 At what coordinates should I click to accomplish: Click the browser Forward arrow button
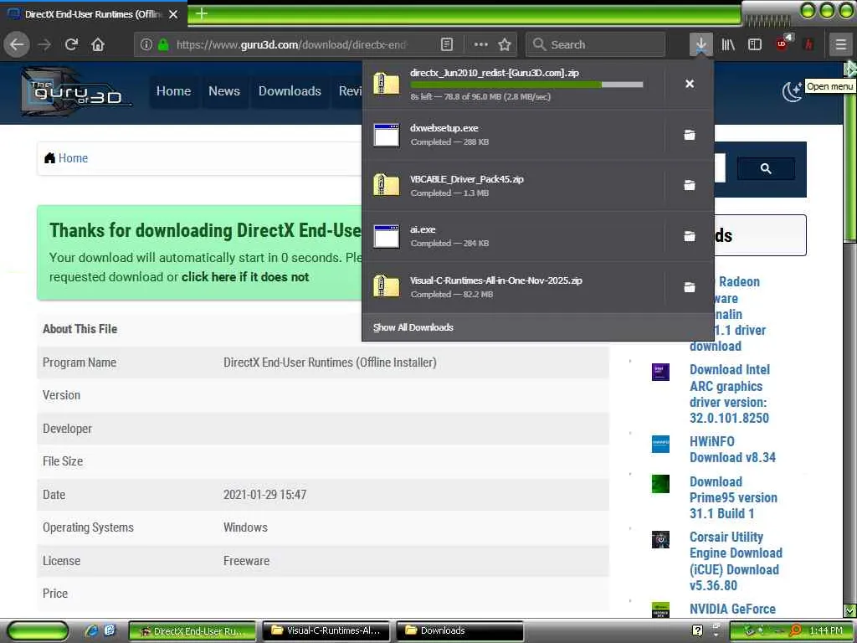(44, 44)
